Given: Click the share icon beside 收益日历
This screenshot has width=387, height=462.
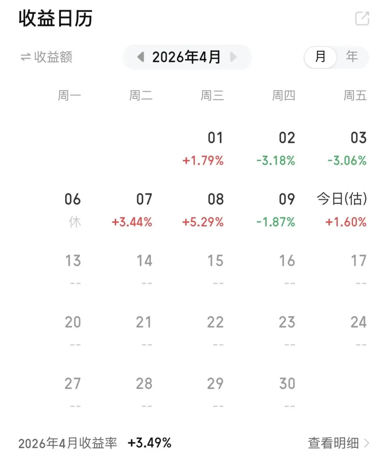Looking at the screenshot, I should 362,19.
